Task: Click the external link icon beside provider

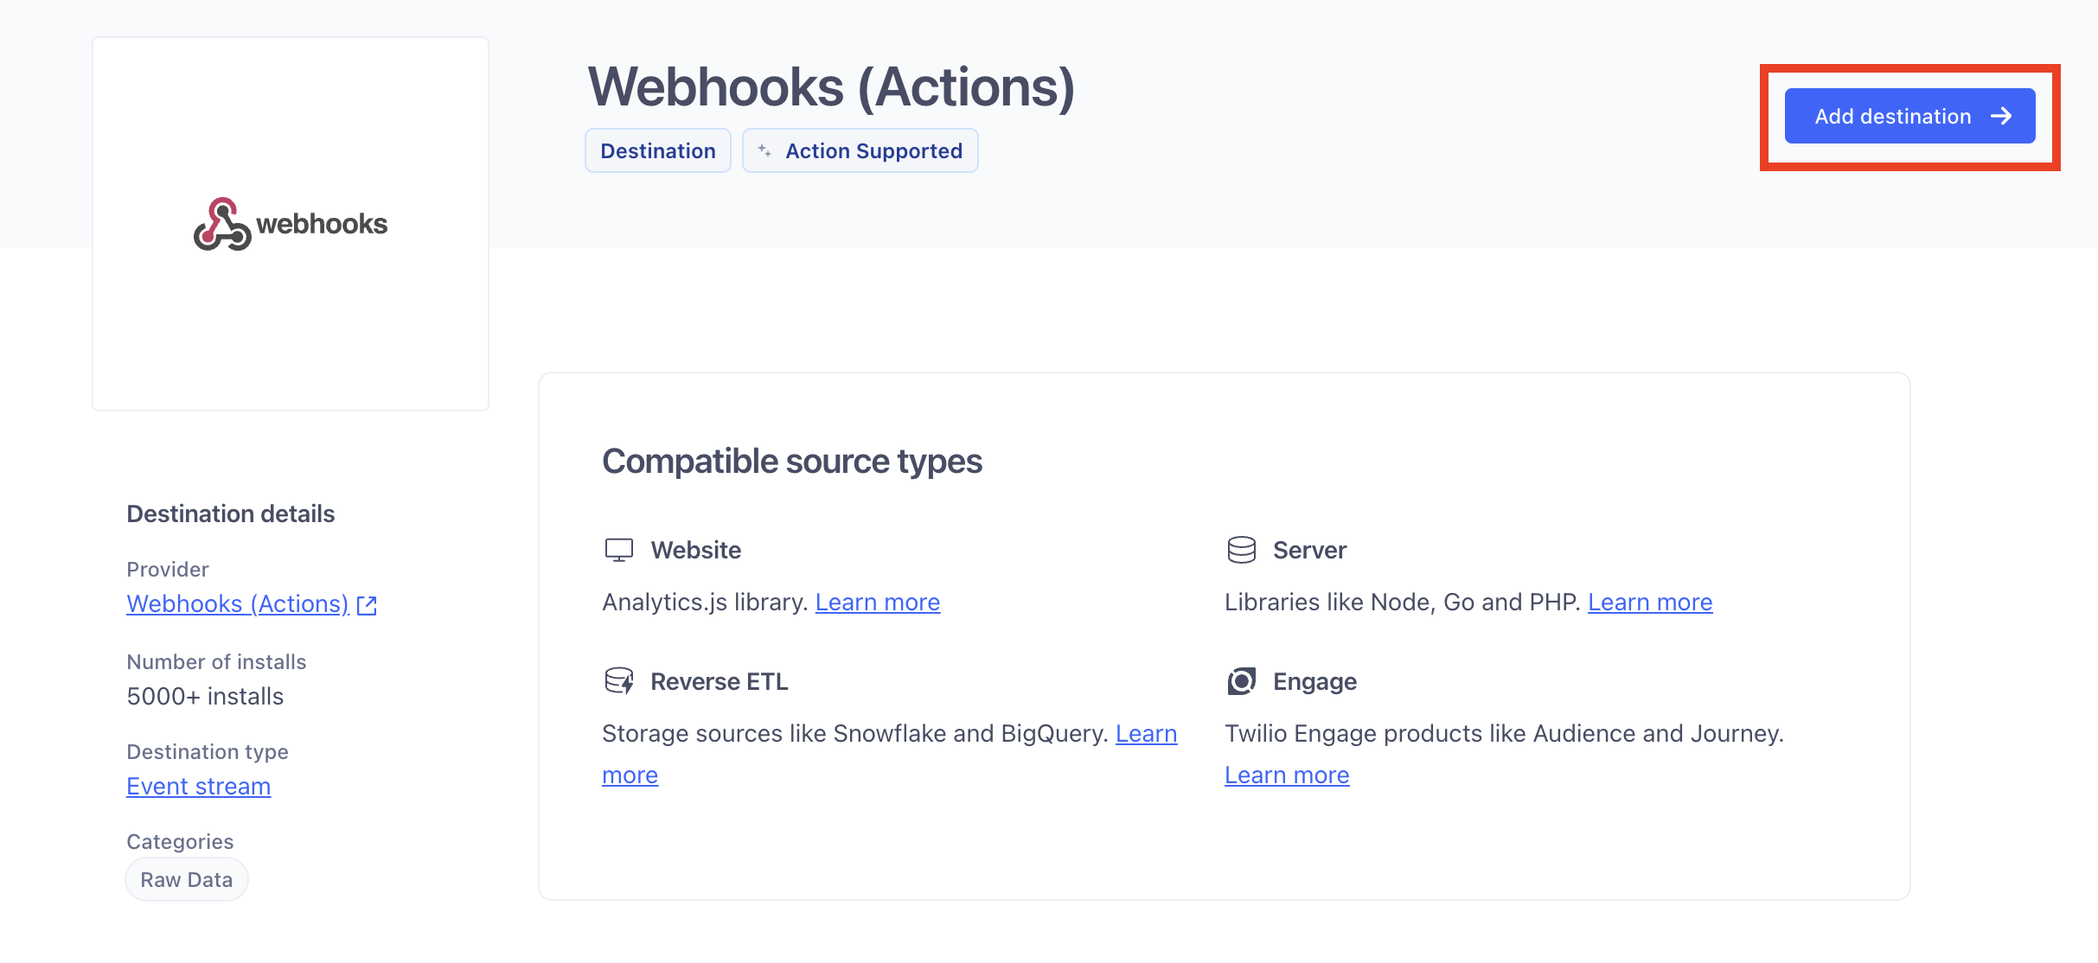Action: (x=367, y=605)
